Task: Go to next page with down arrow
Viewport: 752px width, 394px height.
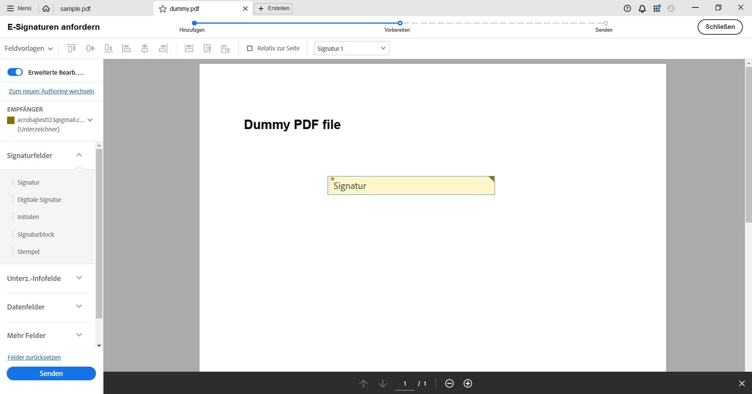Action: click(x=383, y=383)
